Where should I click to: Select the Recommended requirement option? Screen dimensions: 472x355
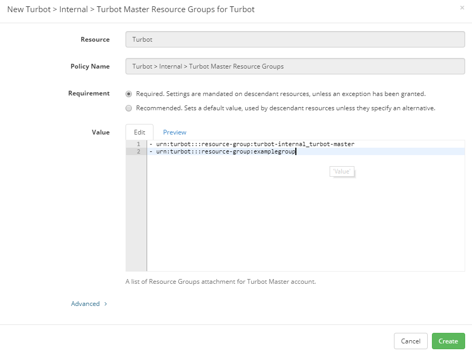pyautogui.click(x=129, y=108)
